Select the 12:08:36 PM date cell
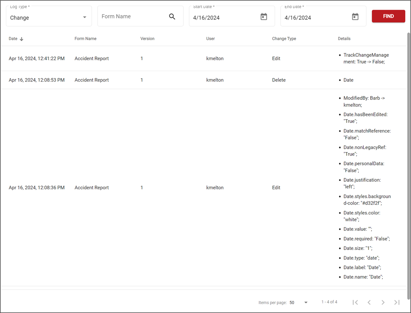This screenshot has width=411, height=313. (37, 188)
